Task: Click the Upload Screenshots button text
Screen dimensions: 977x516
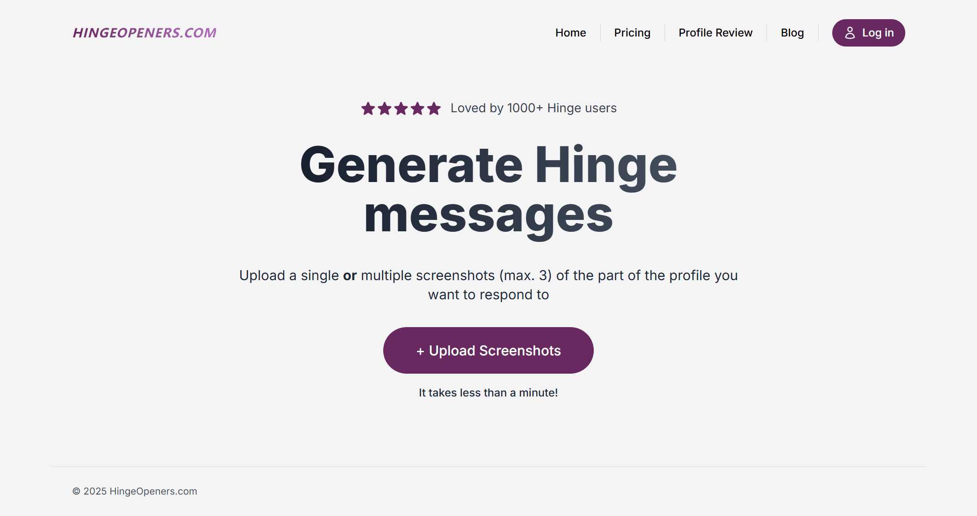Action: click(x=495, y=350)
